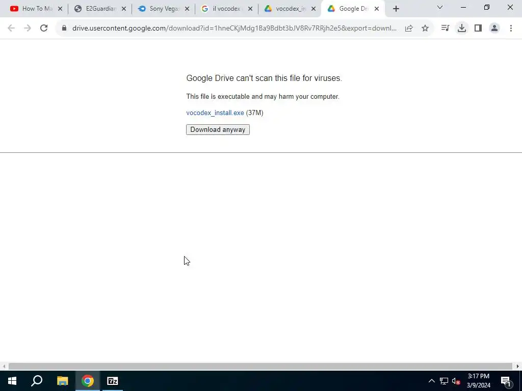Image resolution: width=522 pixels, height=391 pixels.
Task: Close the active Google Drive tab
Action: (377, 9)
